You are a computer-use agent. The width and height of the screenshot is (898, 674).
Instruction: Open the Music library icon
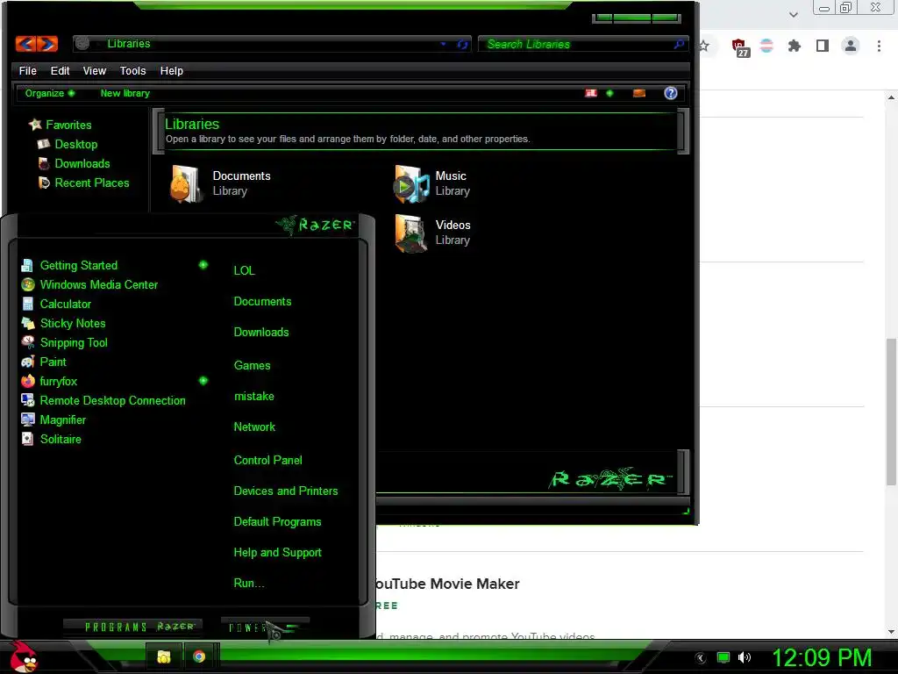411,183
